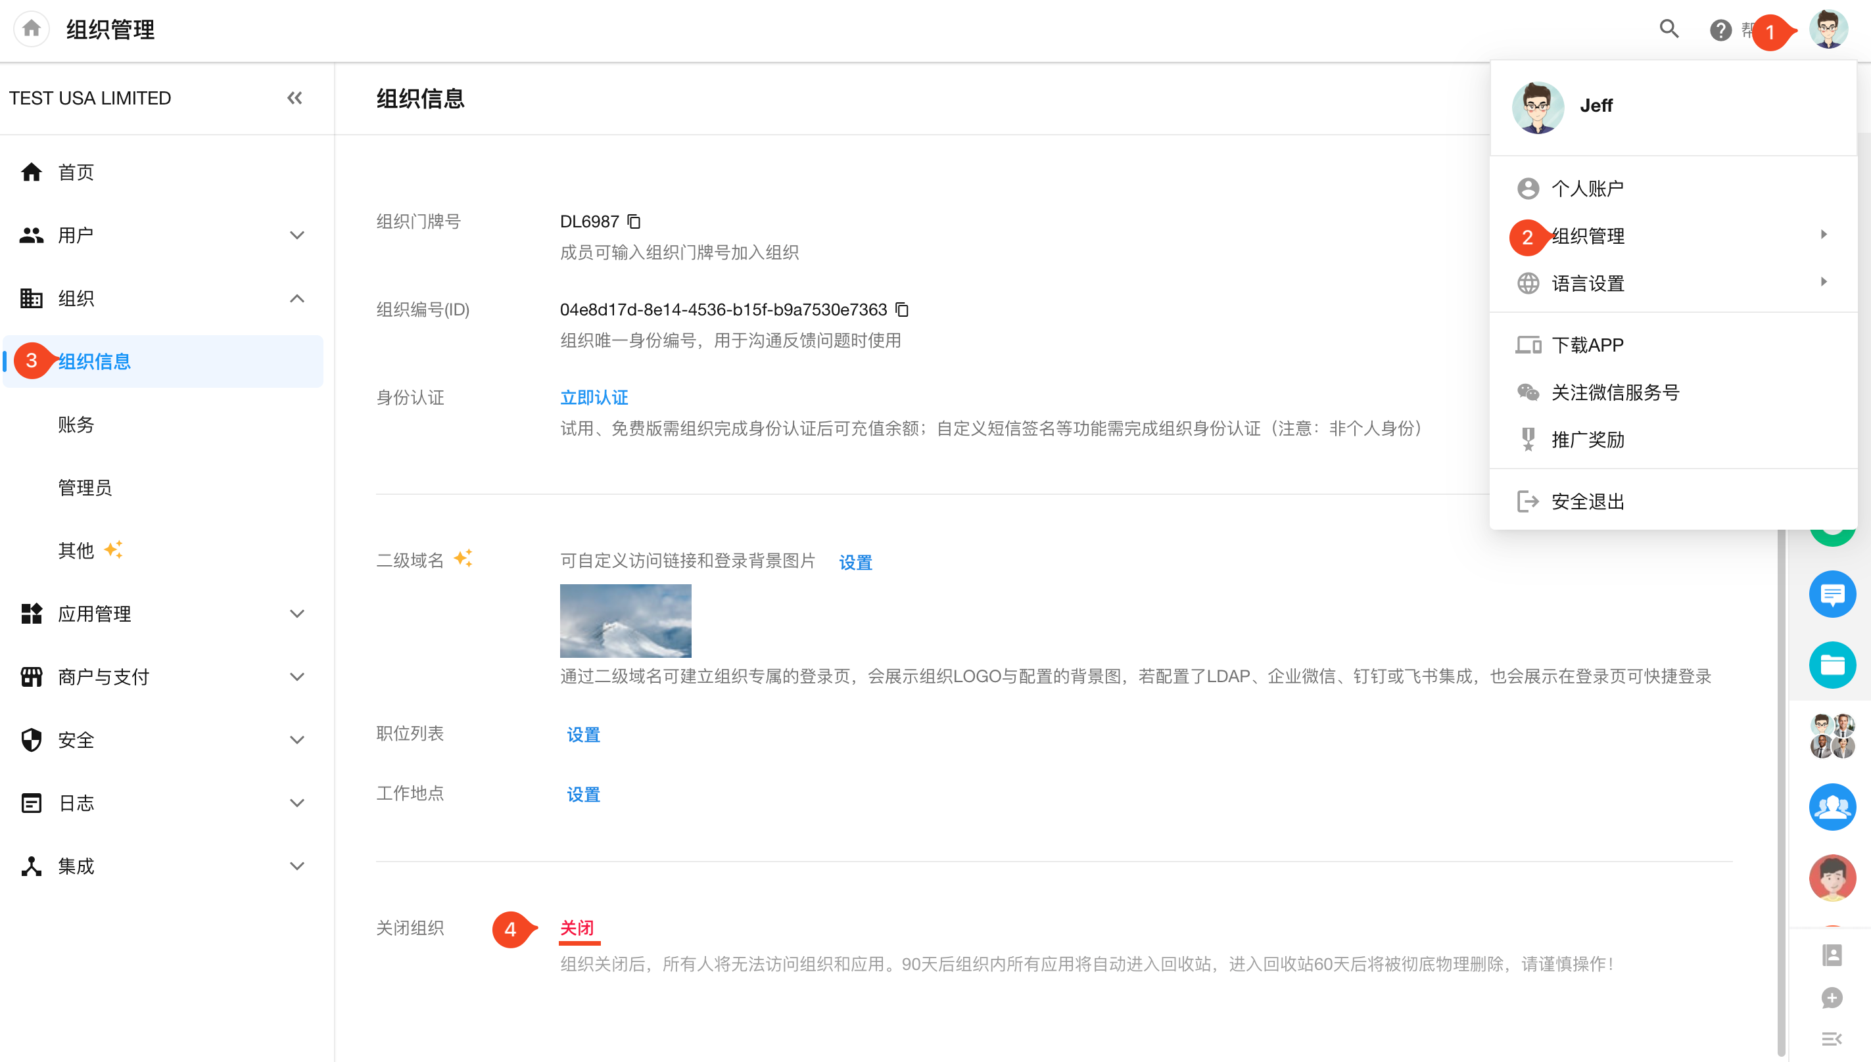The image size is (1871, 1062).
Task: Open the blue chat message icon
Action: [x=1832, y=593]
